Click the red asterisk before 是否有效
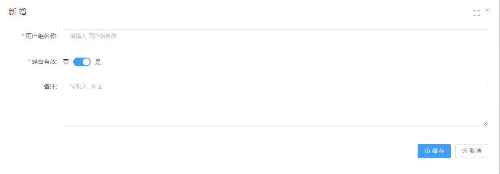Image resolution: width=500 pixels, height=174 pixels. (x=29, y=61)
